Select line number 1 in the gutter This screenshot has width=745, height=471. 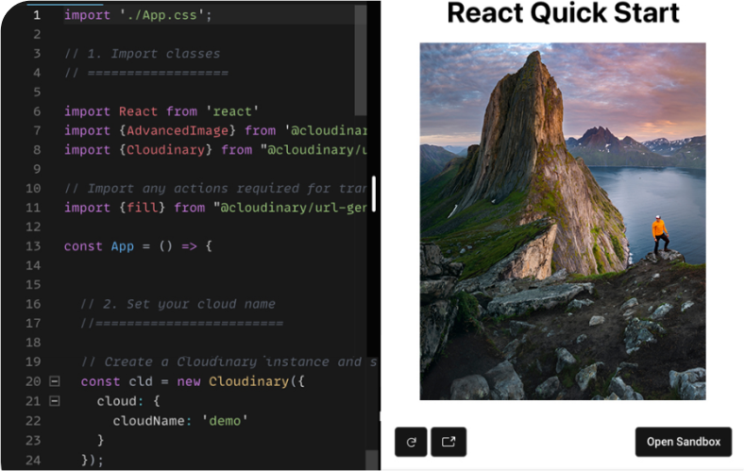tap(37, 15)
